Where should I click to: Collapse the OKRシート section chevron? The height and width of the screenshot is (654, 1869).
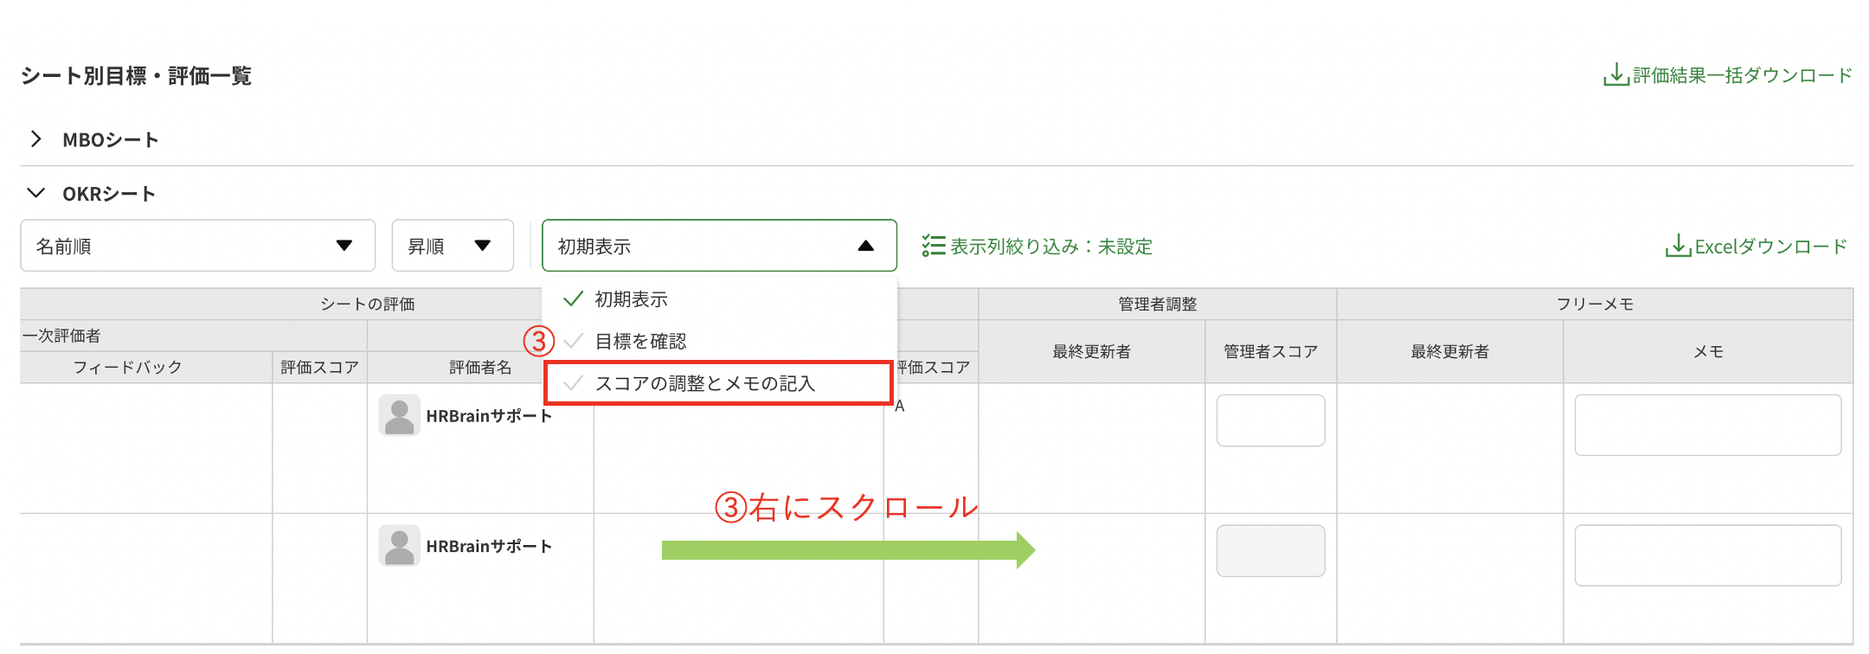tap(36, 193)
